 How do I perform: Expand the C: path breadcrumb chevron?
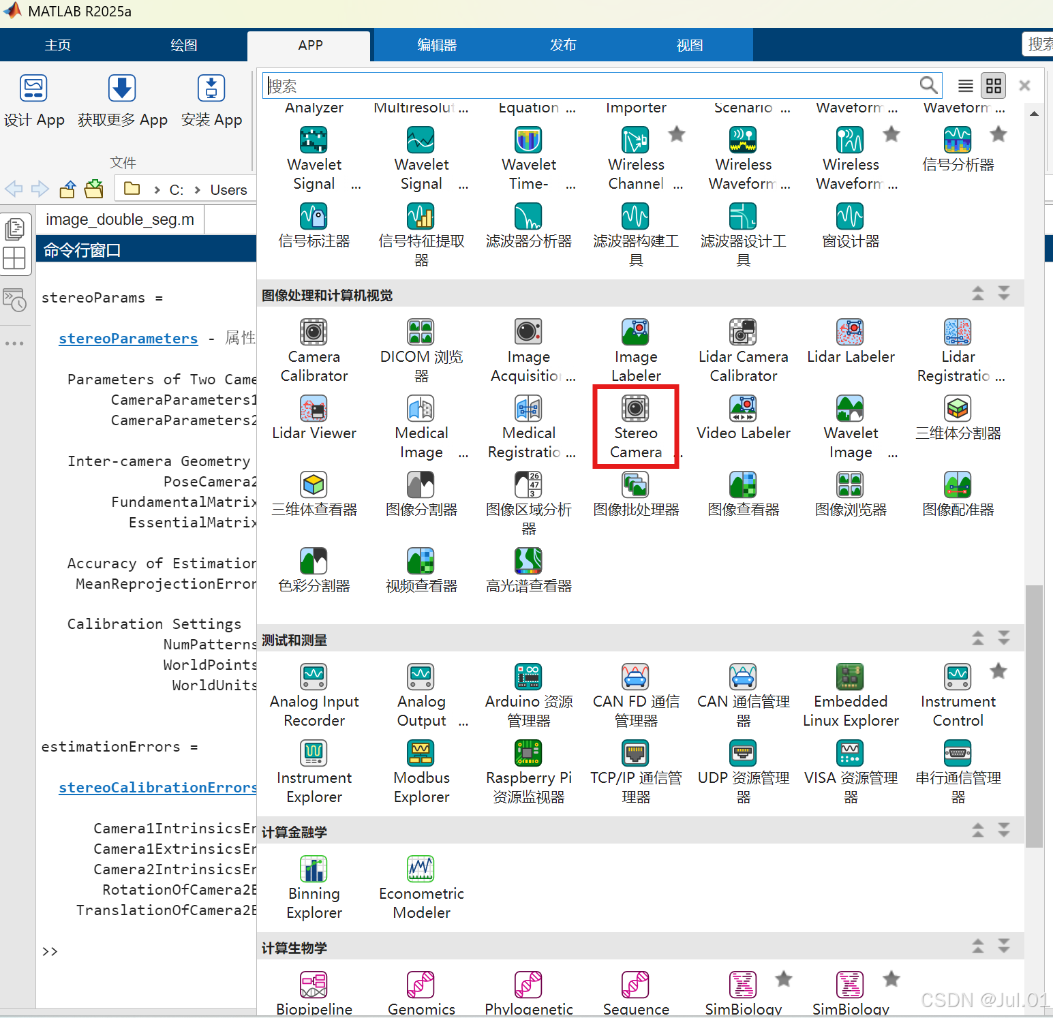[197, 190]
